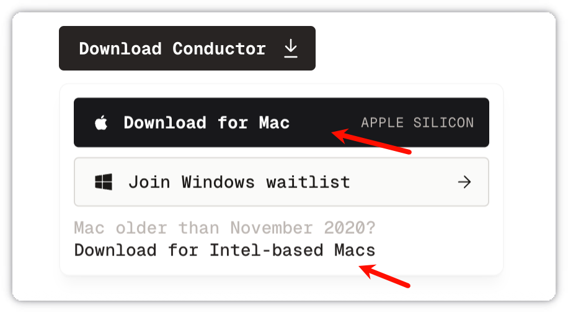
Task: Click the Windows logo icon
Action: (103, 182)
